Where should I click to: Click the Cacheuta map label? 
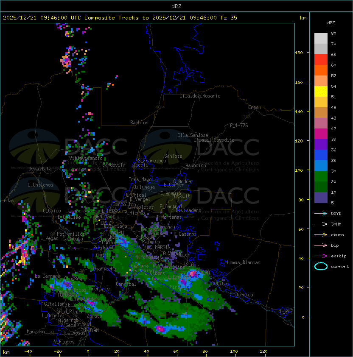73,239
